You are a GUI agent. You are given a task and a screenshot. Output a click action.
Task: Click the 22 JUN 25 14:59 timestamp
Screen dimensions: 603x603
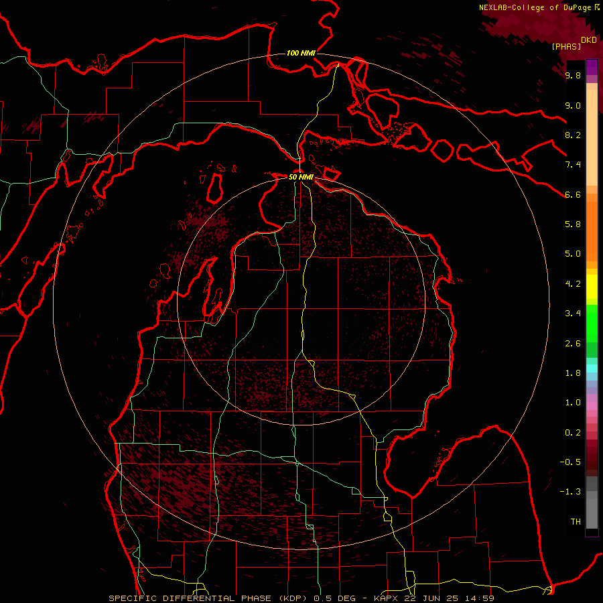pos(449,598)
